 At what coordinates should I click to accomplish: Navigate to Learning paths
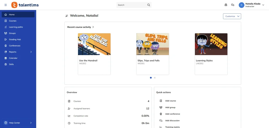[16, 27]
